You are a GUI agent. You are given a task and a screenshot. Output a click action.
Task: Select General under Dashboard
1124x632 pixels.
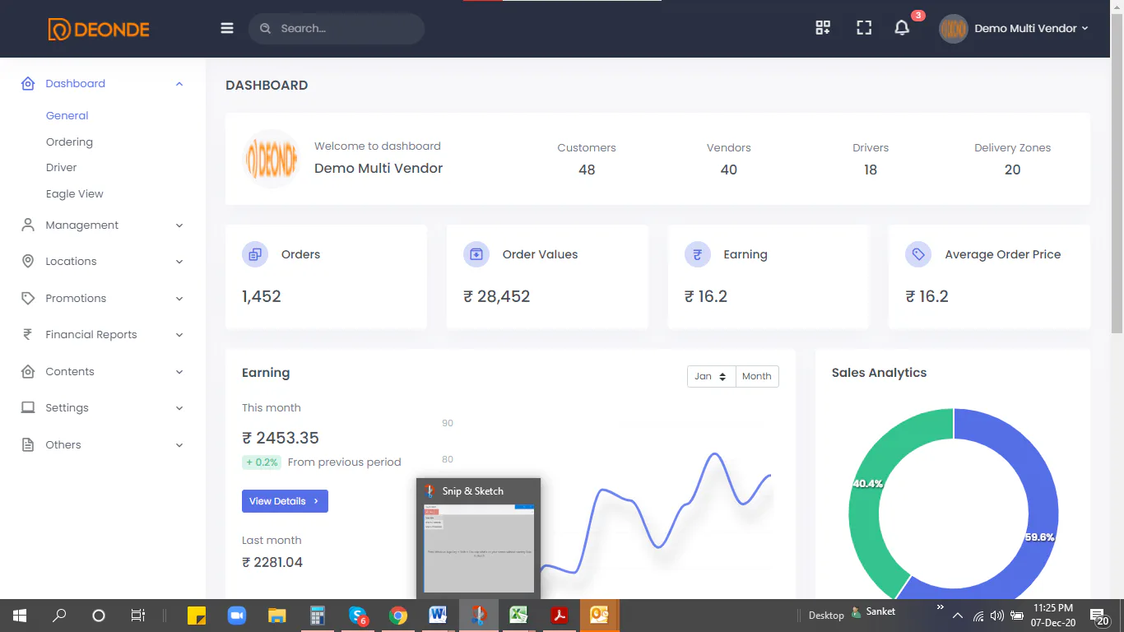point(67,115)
